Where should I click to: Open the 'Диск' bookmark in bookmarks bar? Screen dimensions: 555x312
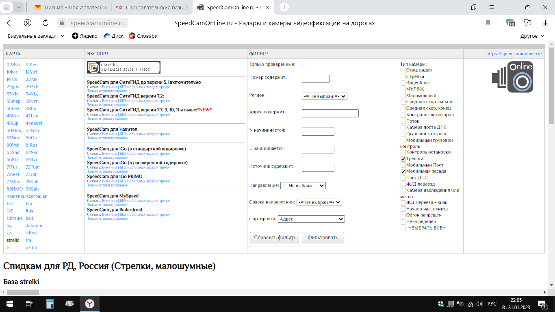[x=113, y=36]
